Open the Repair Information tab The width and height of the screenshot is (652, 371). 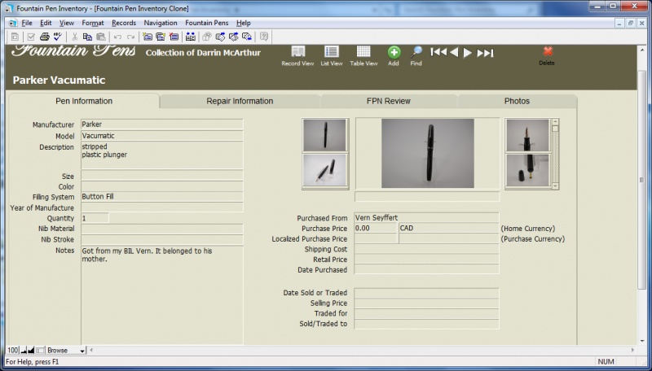(x=240, y=101)
